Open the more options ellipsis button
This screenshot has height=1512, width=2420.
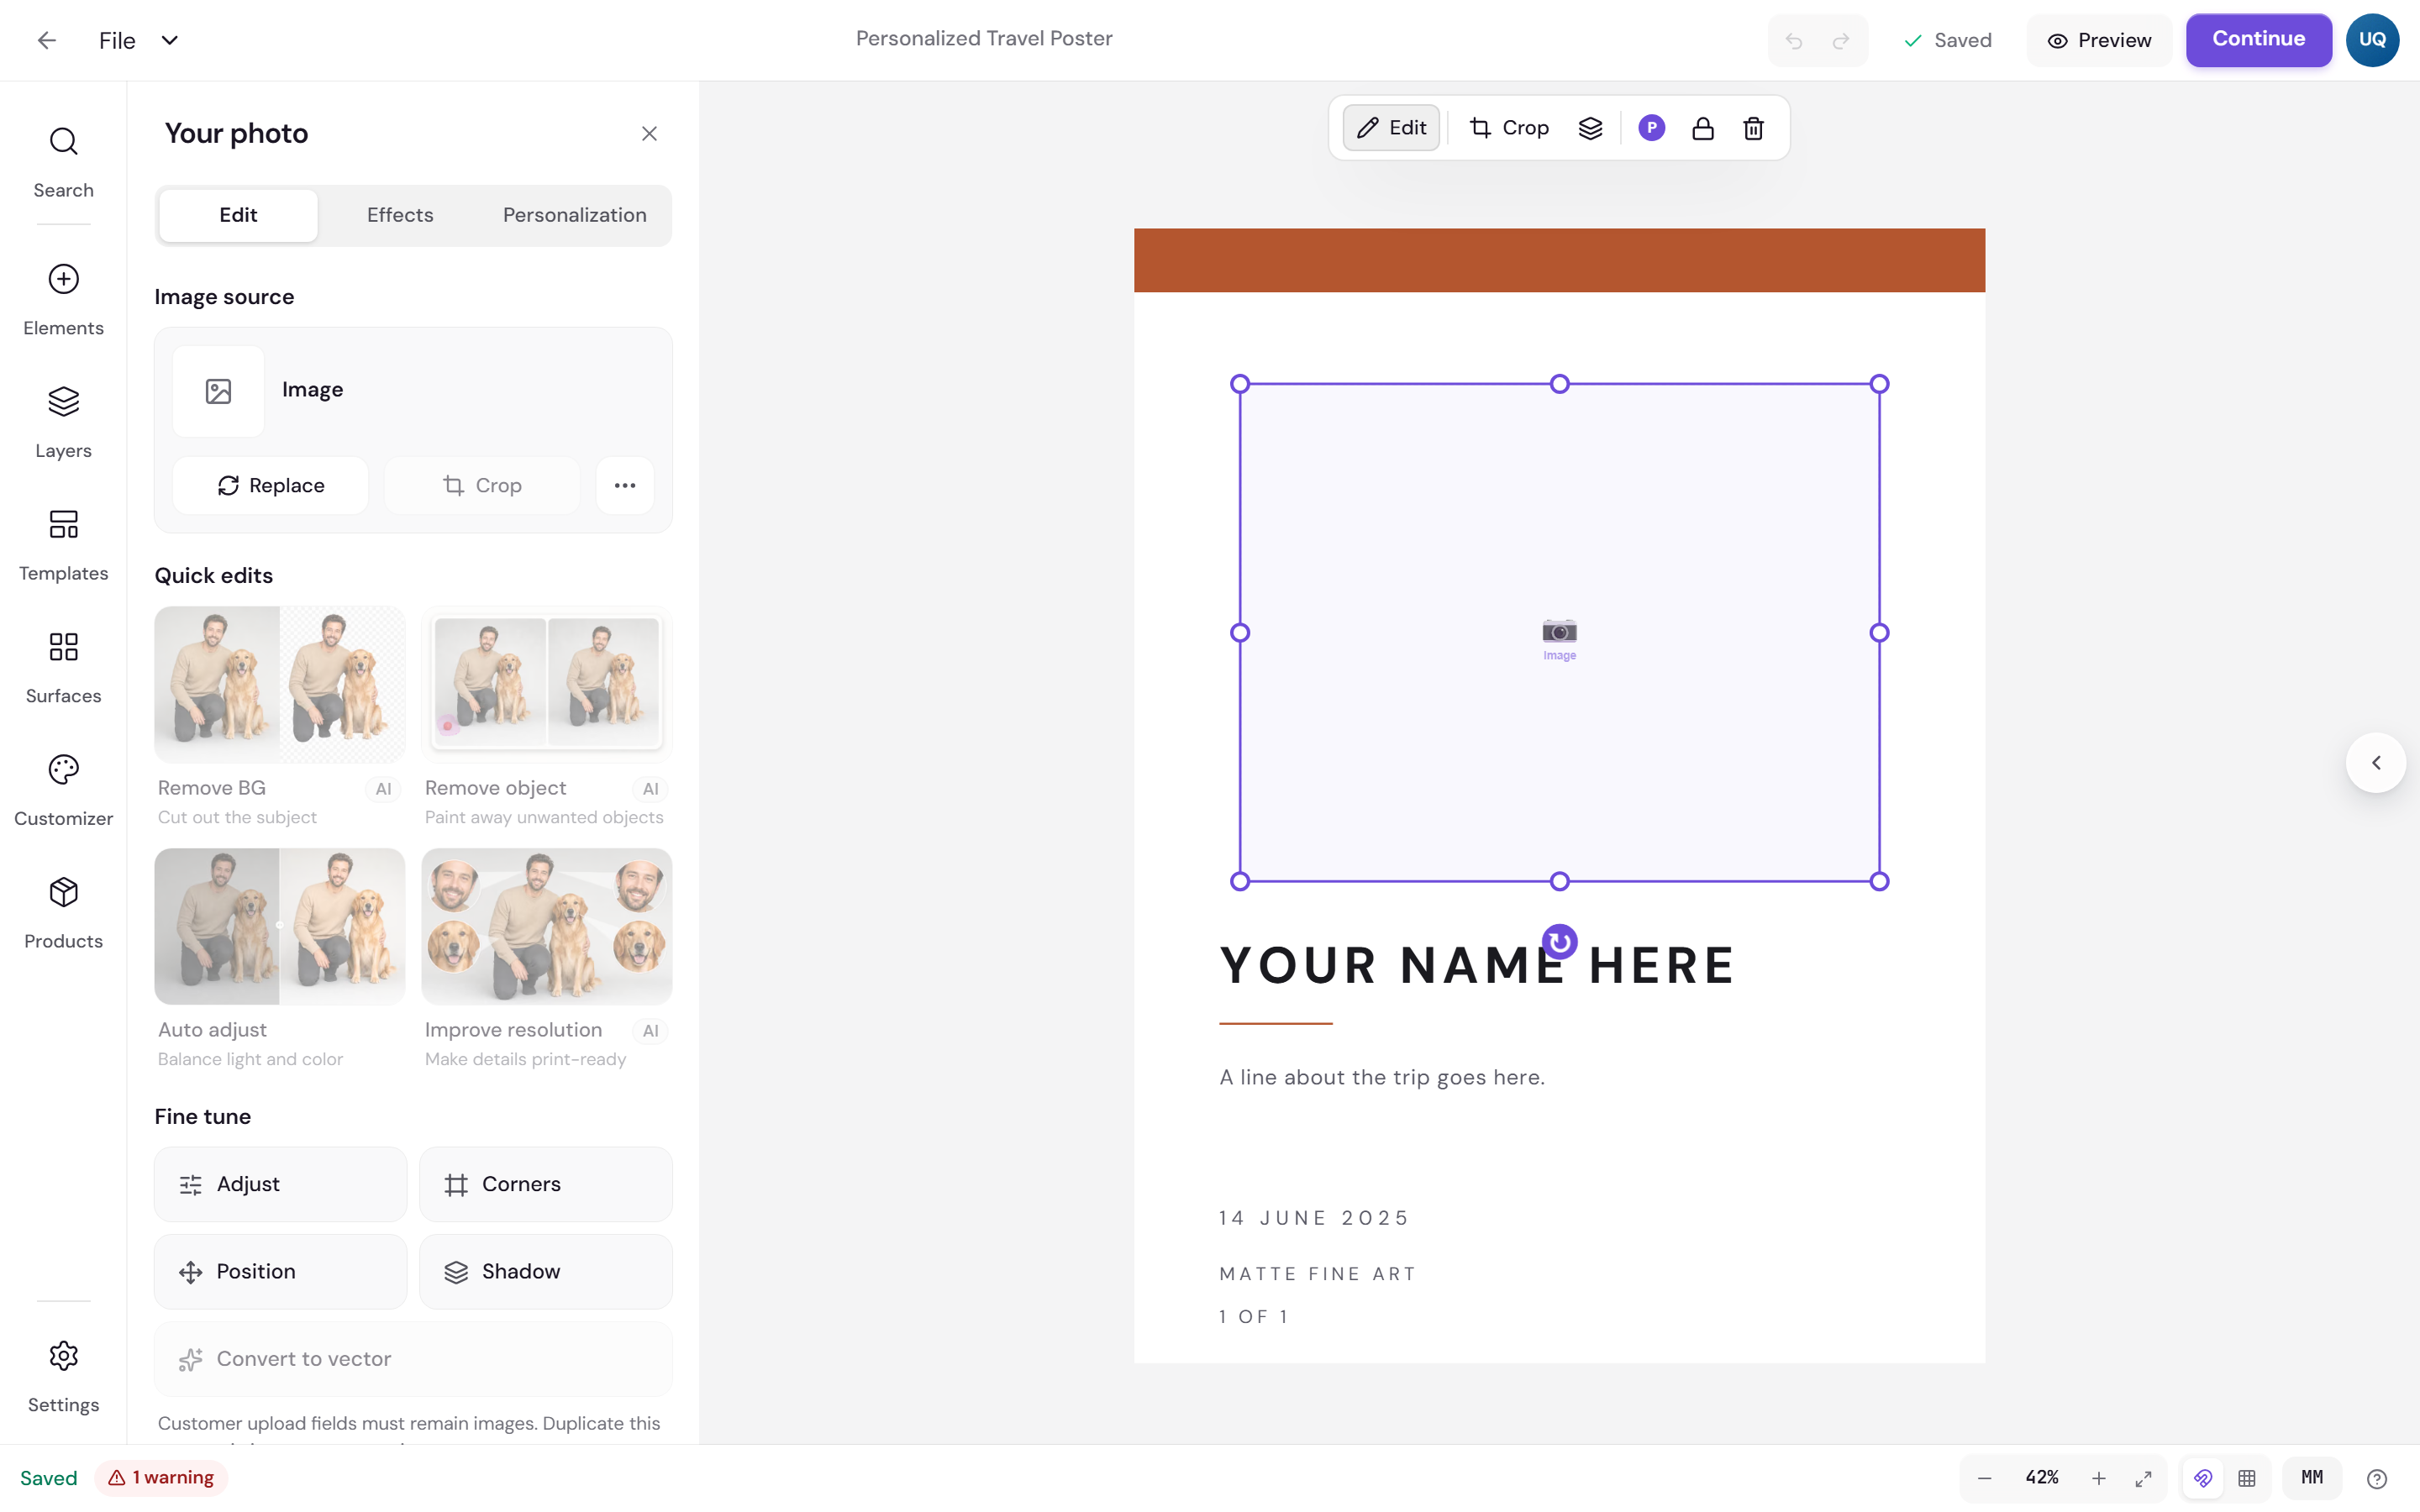[625, 486]
